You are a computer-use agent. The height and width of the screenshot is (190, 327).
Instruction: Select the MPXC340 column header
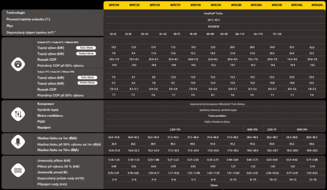click(x=277, y=5)
